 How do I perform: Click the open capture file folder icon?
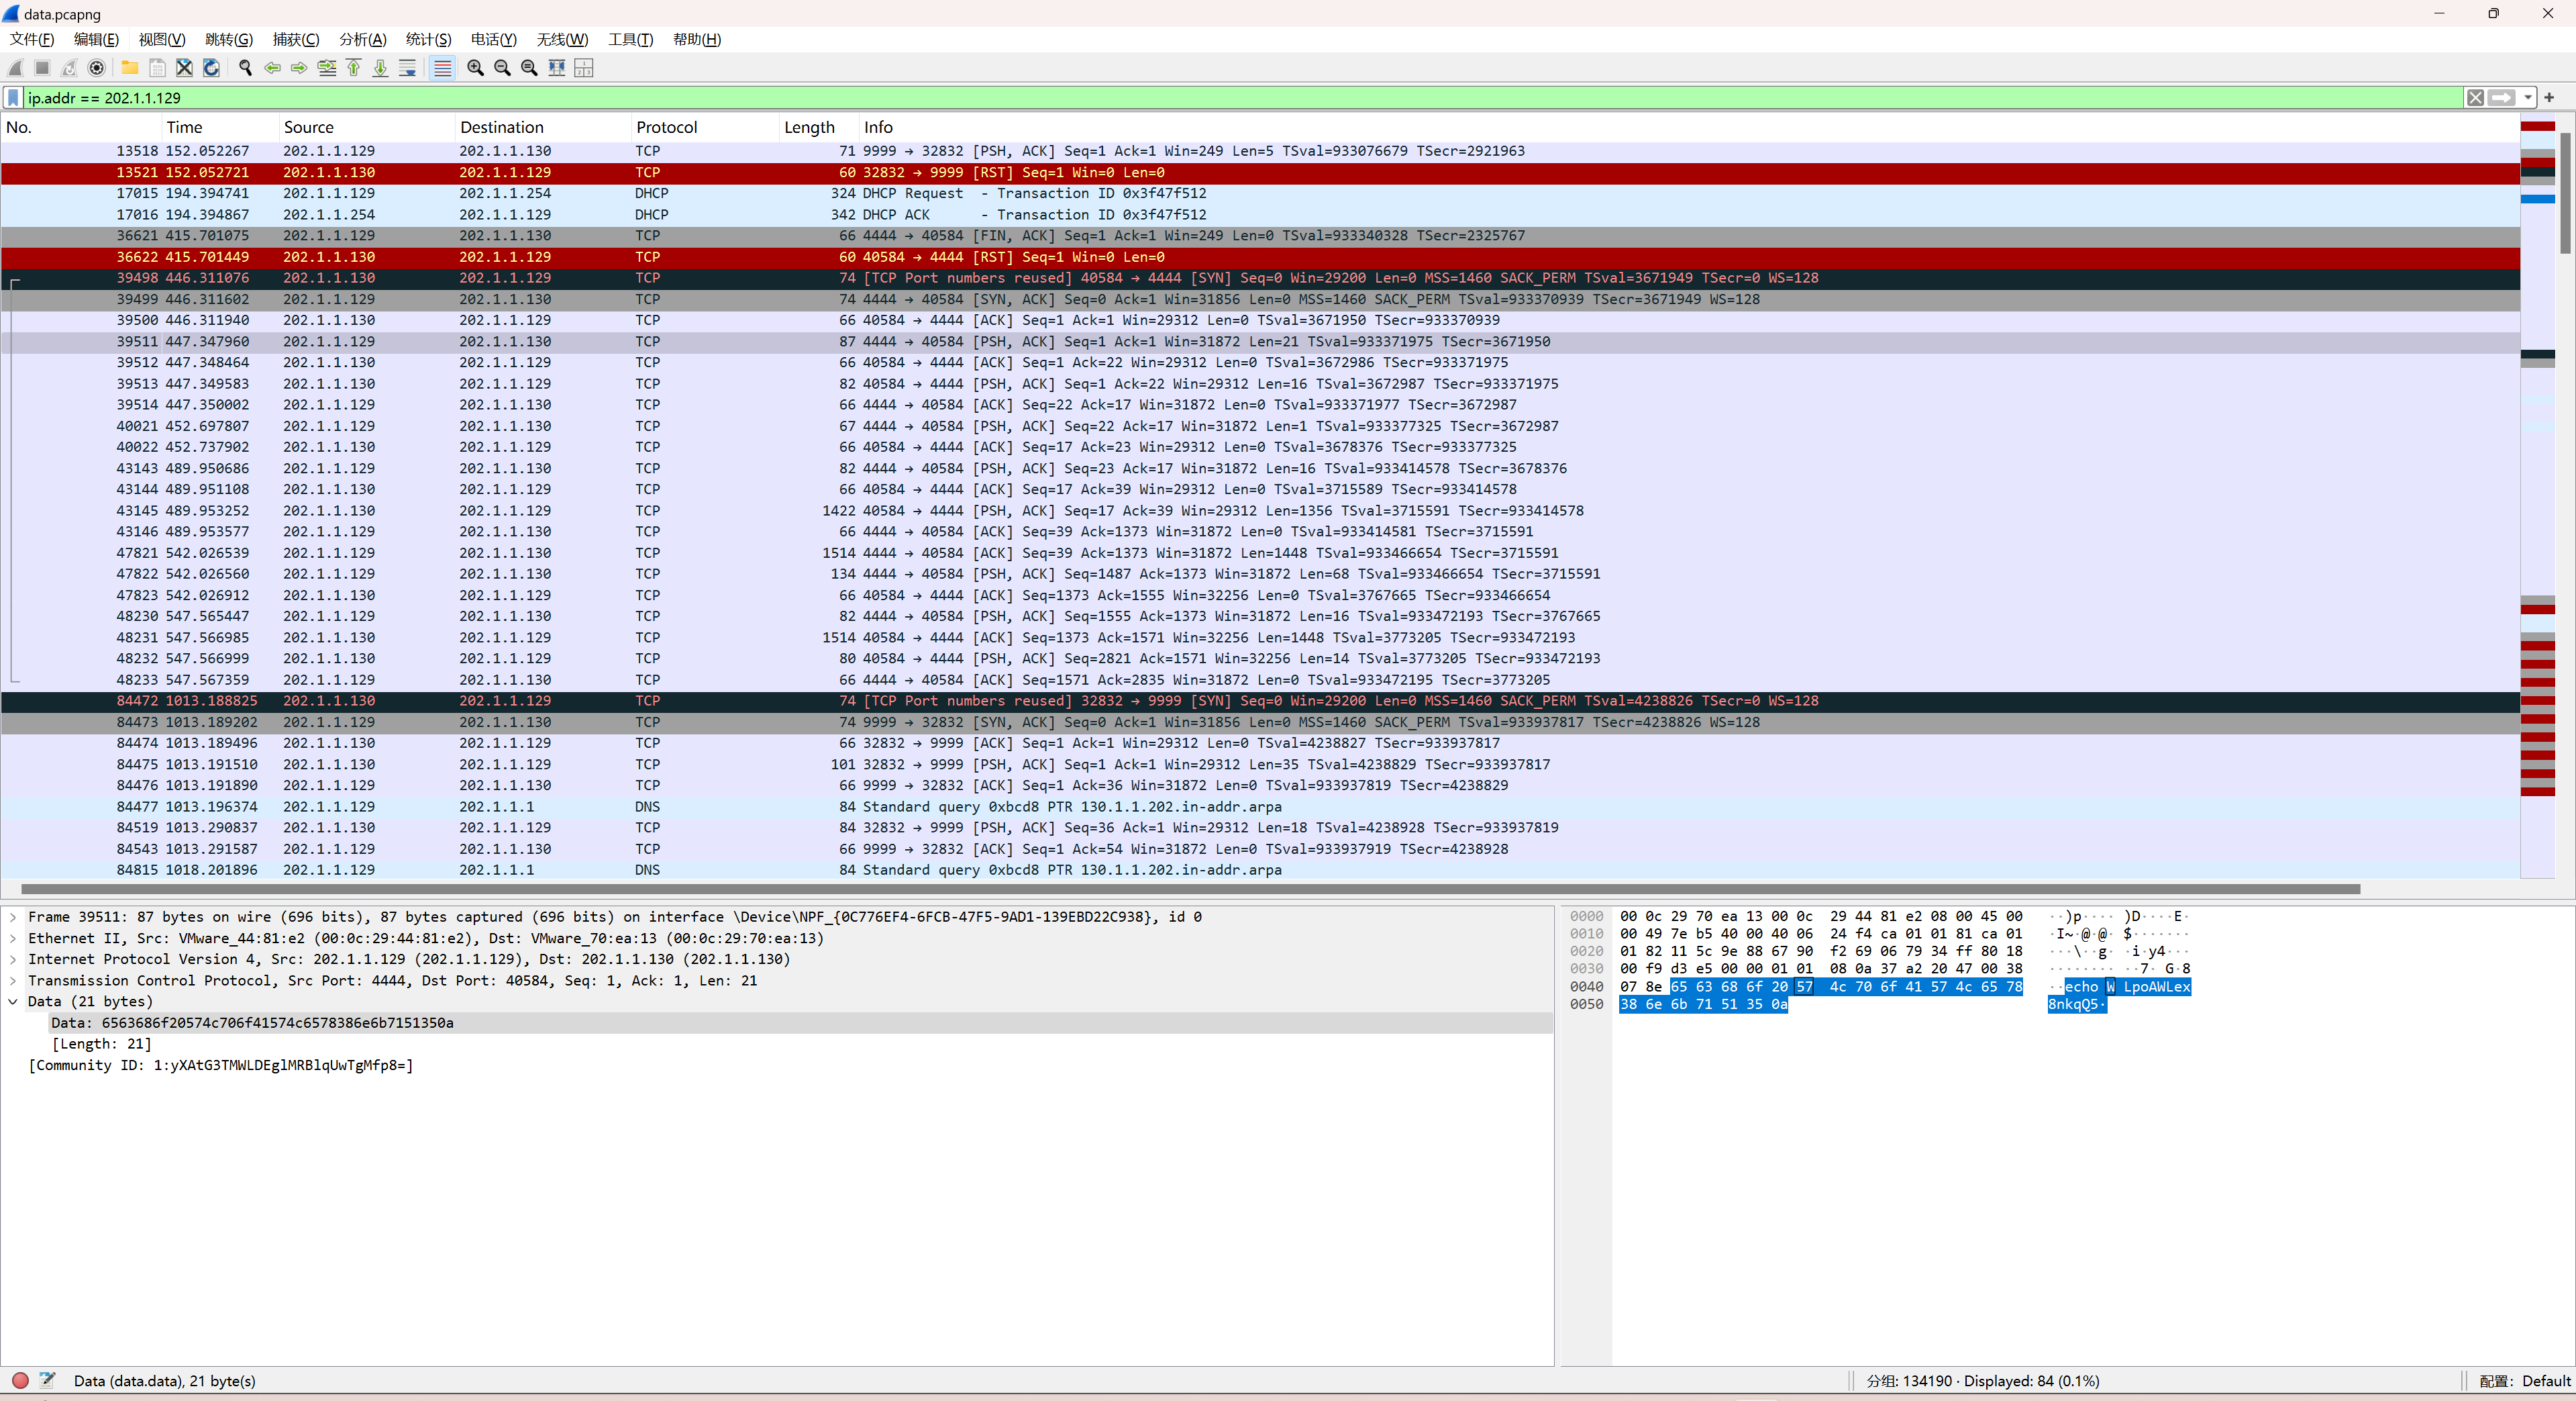click(129, 68)
